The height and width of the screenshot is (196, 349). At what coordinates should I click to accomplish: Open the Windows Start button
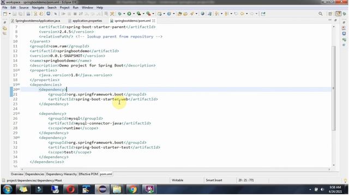point(7,189)
